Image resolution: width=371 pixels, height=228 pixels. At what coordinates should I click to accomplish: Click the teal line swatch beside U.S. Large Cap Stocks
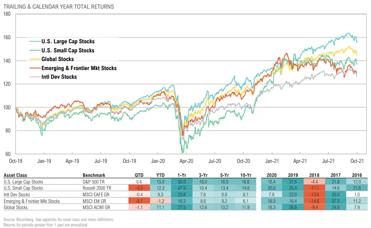coord(35,41)
